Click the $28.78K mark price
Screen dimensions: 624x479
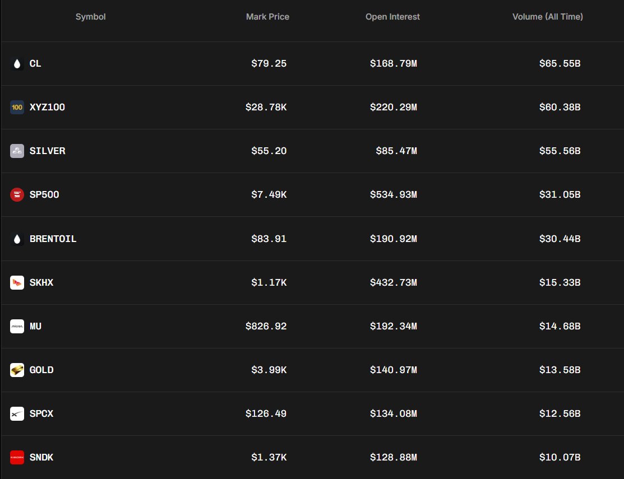(266, 108)
